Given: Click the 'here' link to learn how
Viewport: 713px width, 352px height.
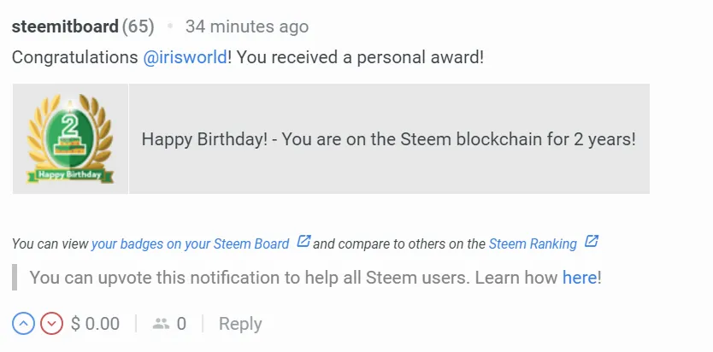Looking at the screenshot, I should pos(580,278).
